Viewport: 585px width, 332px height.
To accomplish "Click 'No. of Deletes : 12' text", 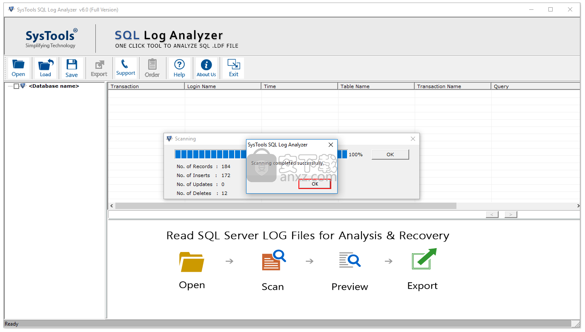I will tap(202, 193).
